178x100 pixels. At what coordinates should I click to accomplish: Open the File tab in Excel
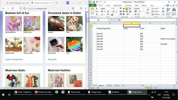(x=93, y=5)
